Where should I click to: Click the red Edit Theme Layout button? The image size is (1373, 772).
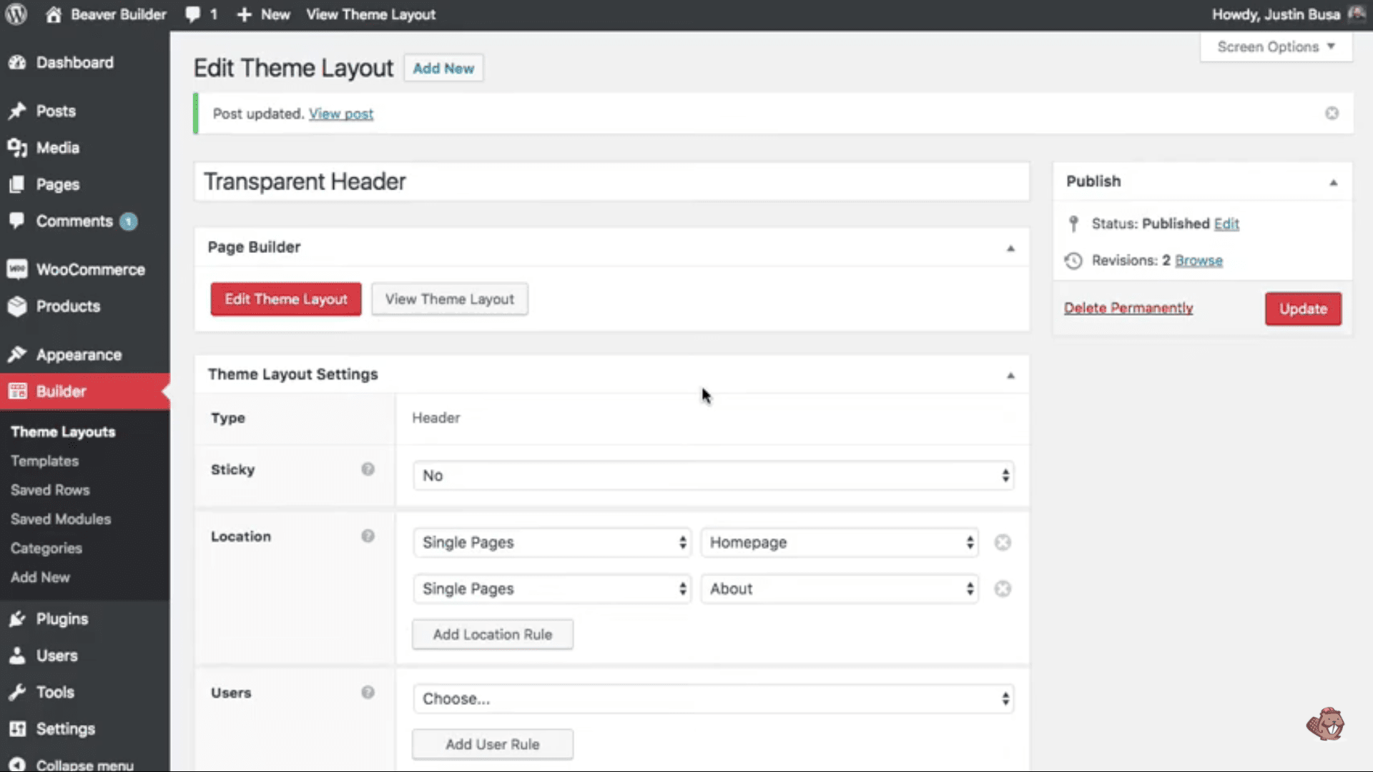pyautogui.click(x=286, y=299)
